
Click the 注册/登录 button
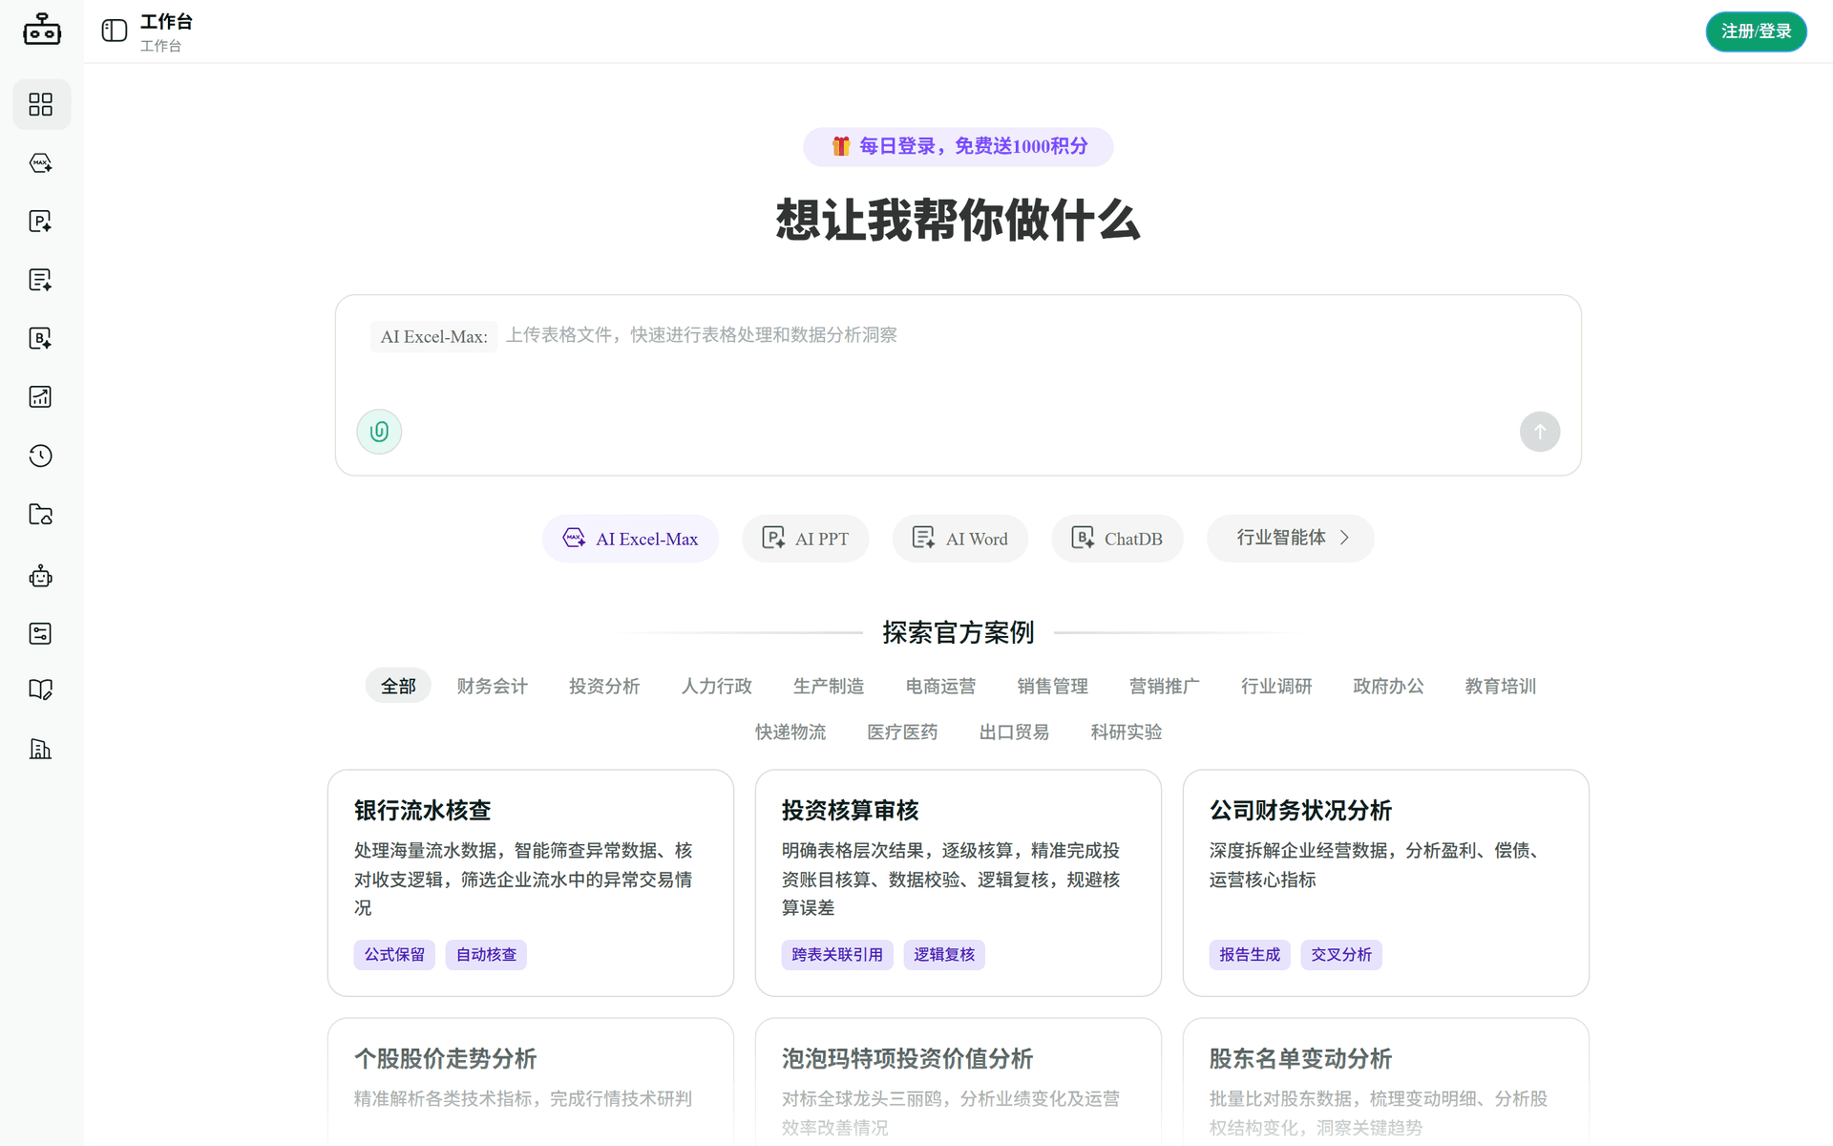1756,32
